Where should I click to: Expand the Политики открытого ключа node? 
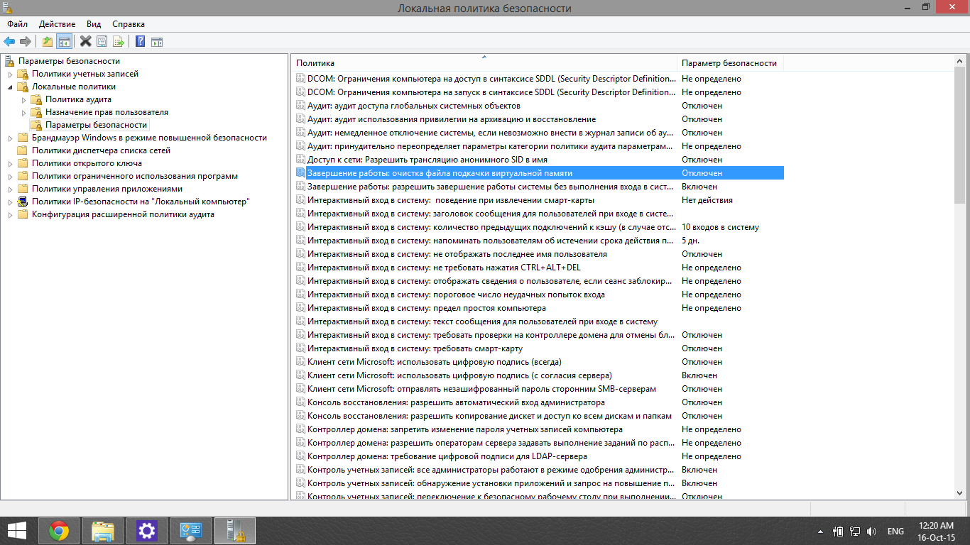[x=10, y=163]
